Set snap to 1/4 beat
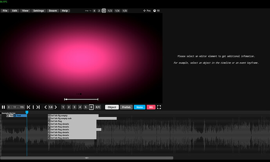Image resolution: width=270 pixels, height=162 pixels. coord(117,11)
